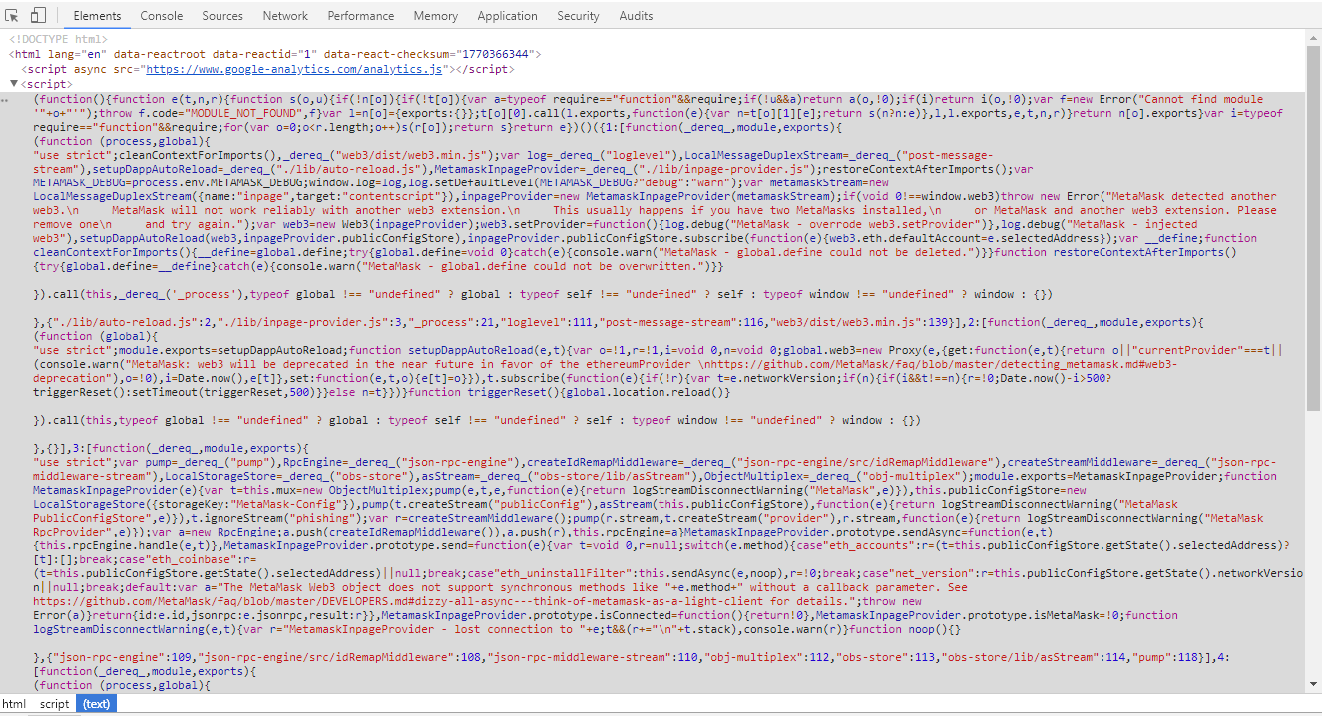This screenshot has height=716, width=1322.
Task: Toggle the device toolbar icon
Action: pyautogui.click(x=38, y=15)
